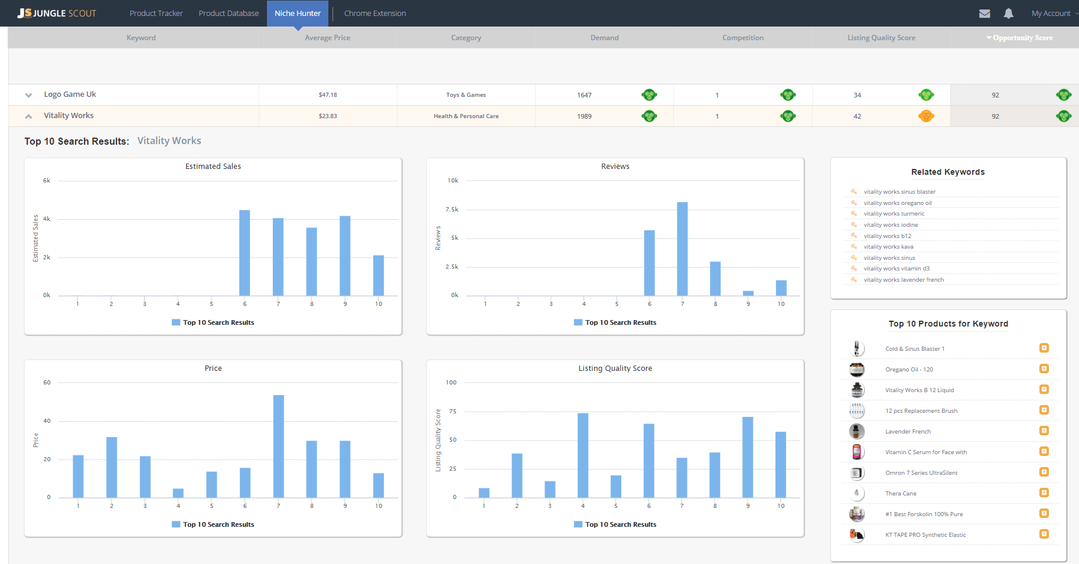Click Demand monkey icon for Vitality Works
Image resolution: width=1079 pixels, height=564 pixels.
649,116
